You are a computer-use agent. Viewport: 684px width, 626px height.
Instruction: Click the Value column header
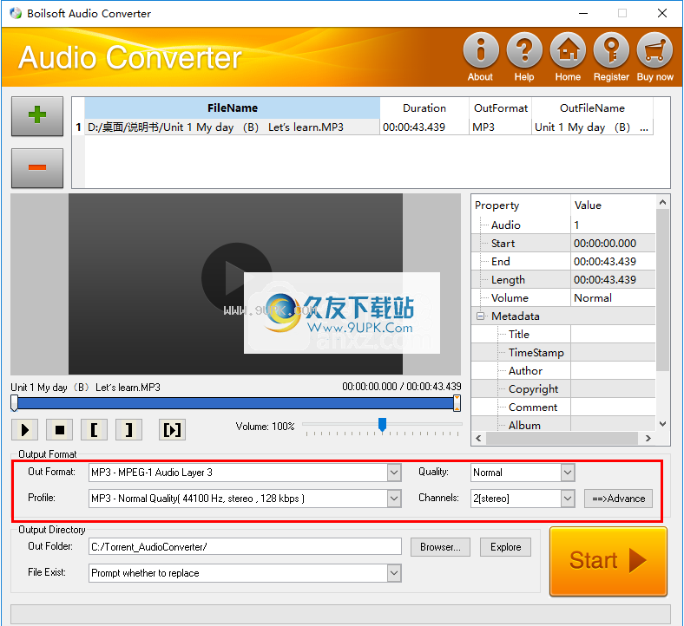pos(613,205)
